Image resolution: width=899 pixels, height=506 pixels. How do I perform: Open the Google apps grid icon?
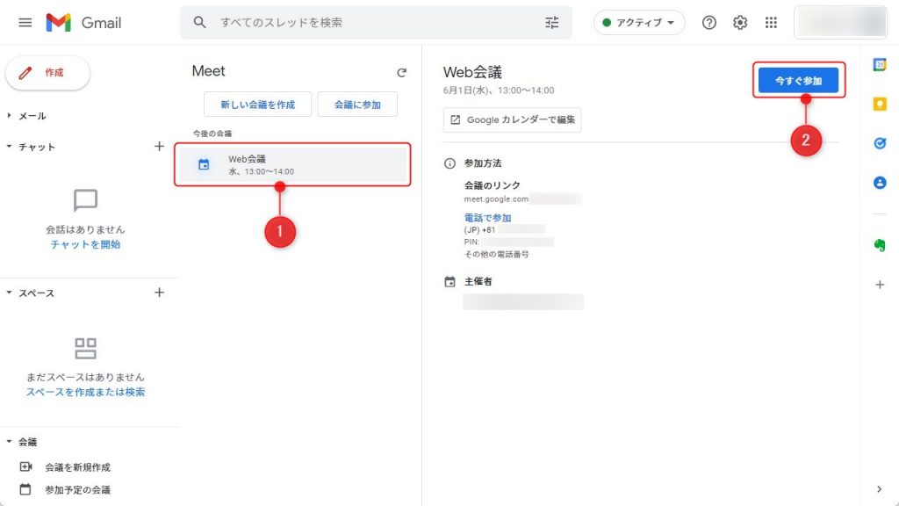pos(771,22)
